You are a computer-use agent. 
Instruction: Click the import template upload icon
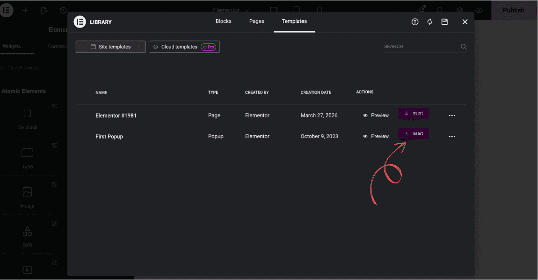(415, 22)
